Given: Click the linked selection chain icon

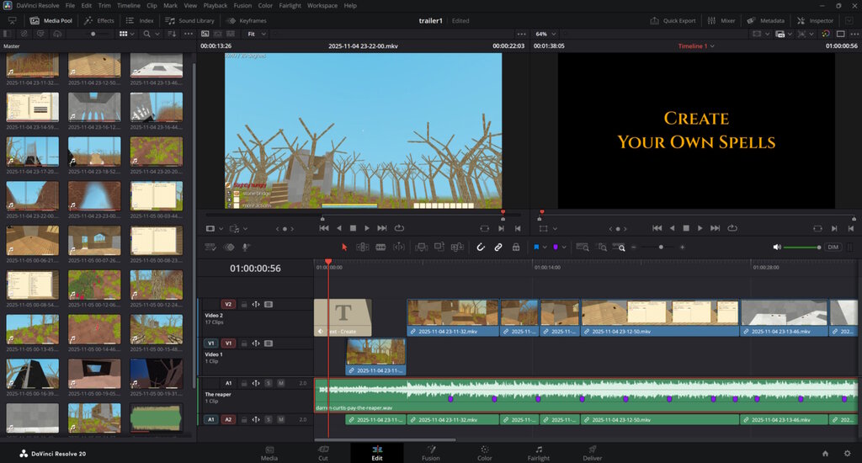Looking at the screenshot, I should pyautogui.click(x=498, y=247).
